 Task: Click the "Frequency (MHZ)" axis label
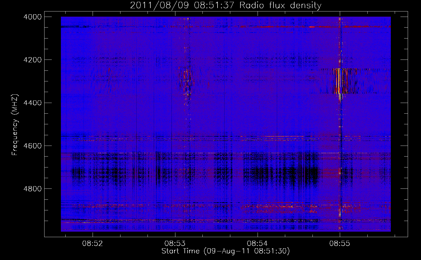15,125
